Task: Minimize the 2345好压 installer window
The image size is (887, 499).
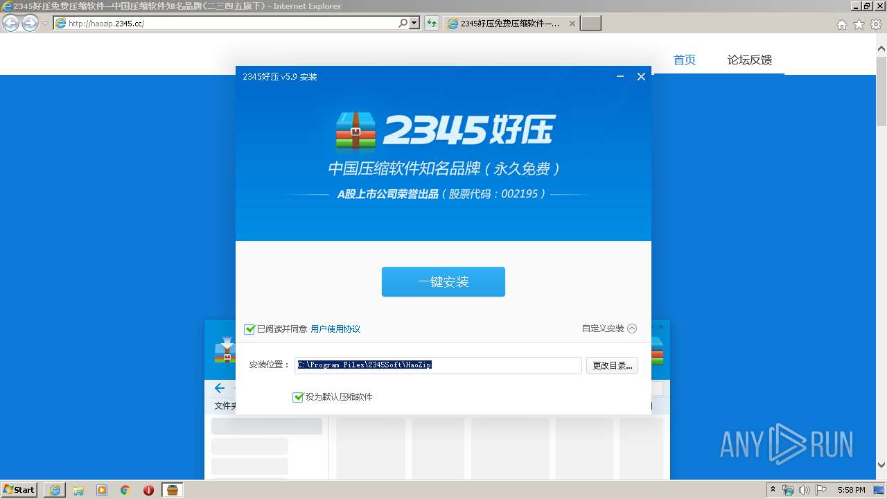Action: click(620, 77)
